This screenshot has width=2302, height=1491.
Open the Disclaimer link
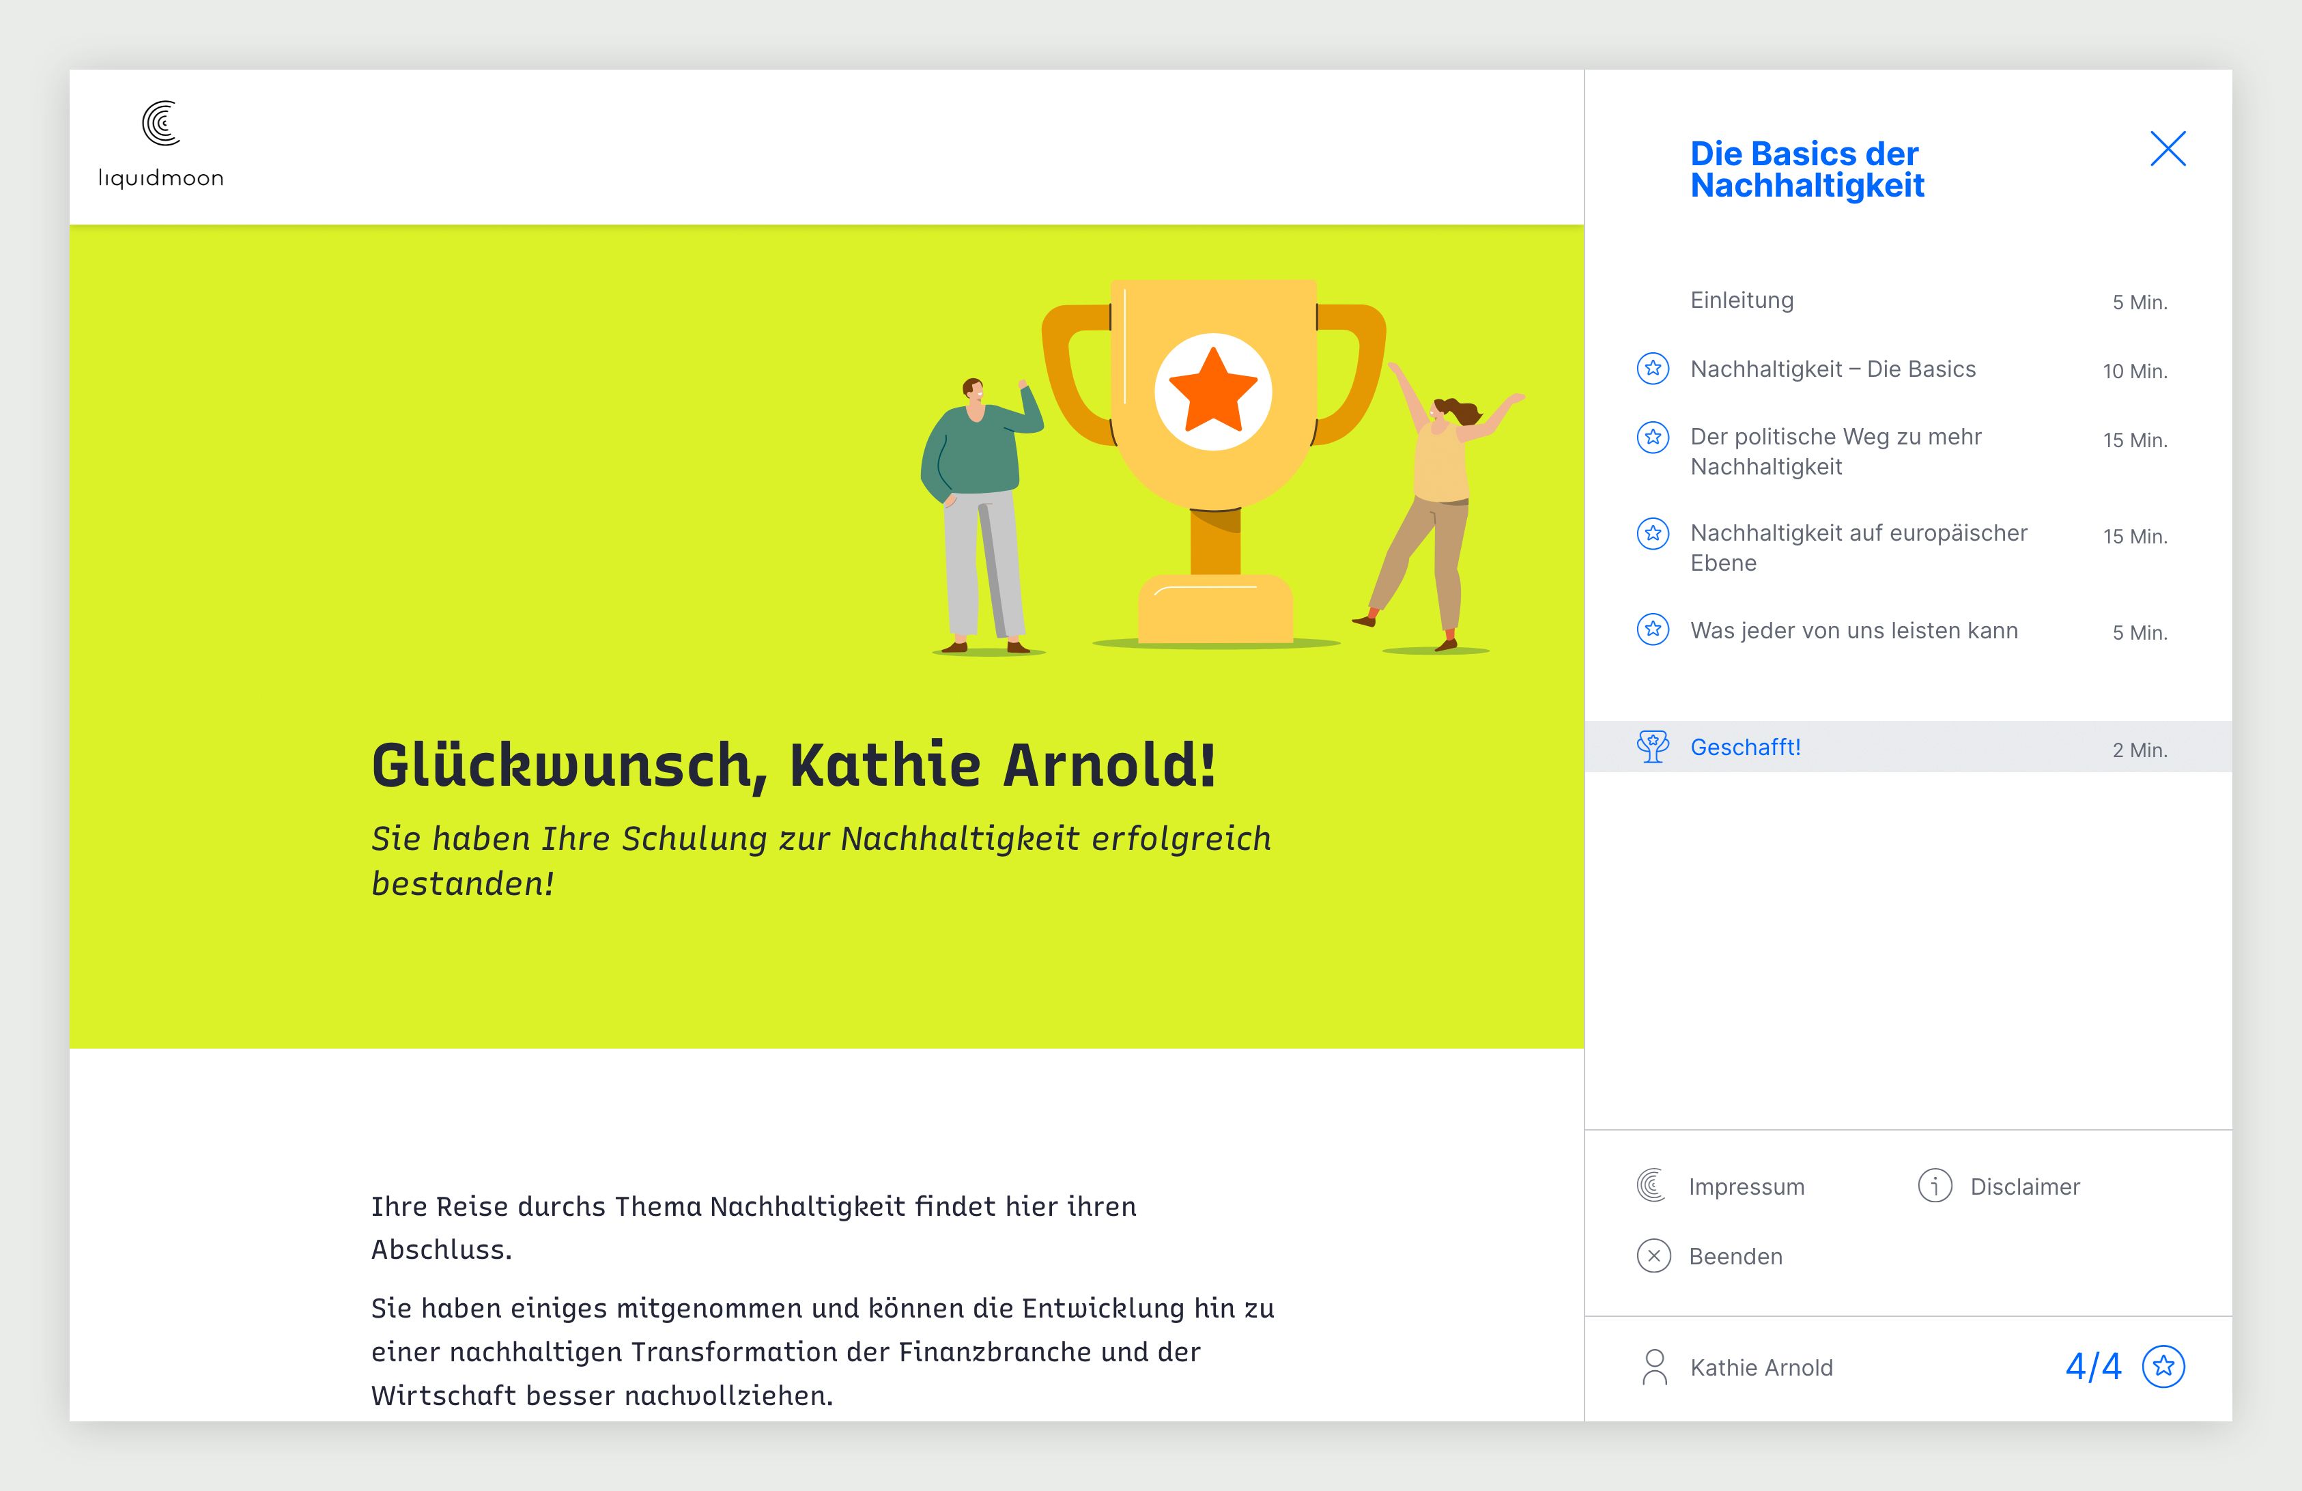coord(2024,1187)
